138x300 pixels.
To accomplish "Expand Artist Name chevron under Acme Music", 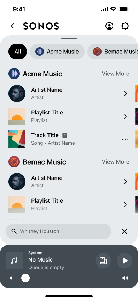I will pos(125,93).
